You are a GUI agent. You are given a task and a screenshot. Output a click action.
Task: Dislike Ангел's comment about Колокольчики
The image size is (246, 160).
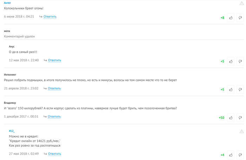pyautogui.click(x=240, y=18)
